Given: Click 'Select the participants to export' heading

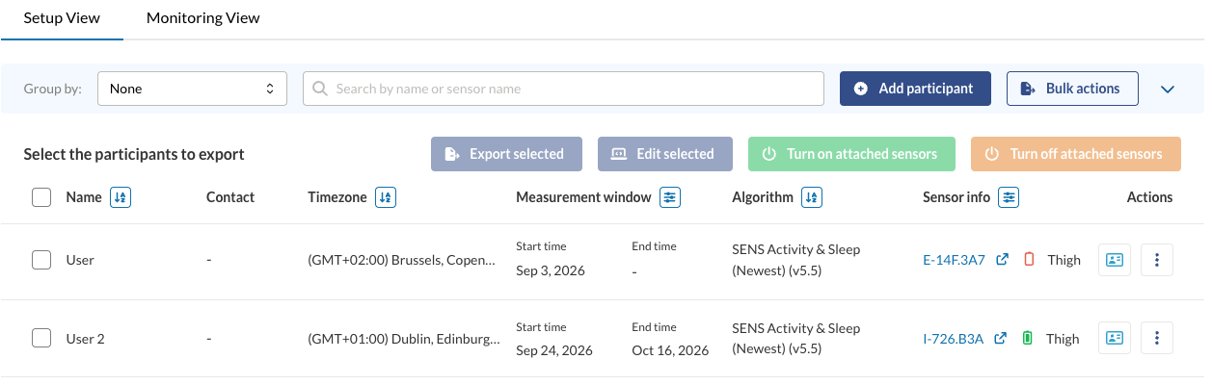Looking at the screenshot, I should [134, 154].
